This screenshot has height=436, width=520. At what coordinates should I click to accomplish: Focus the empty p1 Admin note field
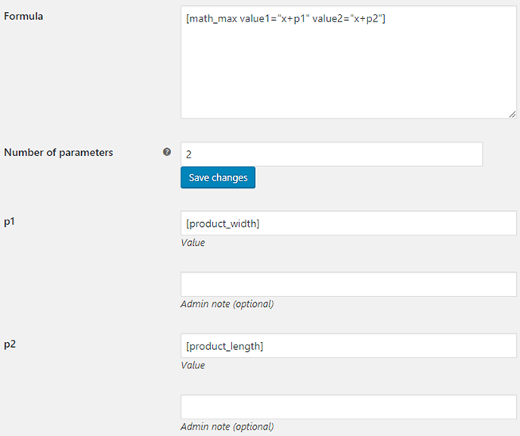click(348, 285)
